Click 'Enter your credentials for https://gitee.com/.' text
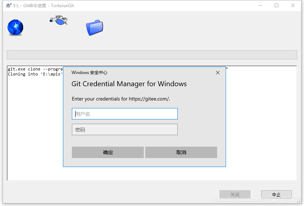 point(121,99)
